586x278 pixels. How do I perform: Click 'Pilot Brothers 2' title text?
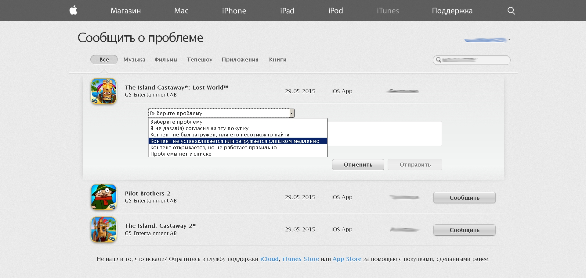148,194
